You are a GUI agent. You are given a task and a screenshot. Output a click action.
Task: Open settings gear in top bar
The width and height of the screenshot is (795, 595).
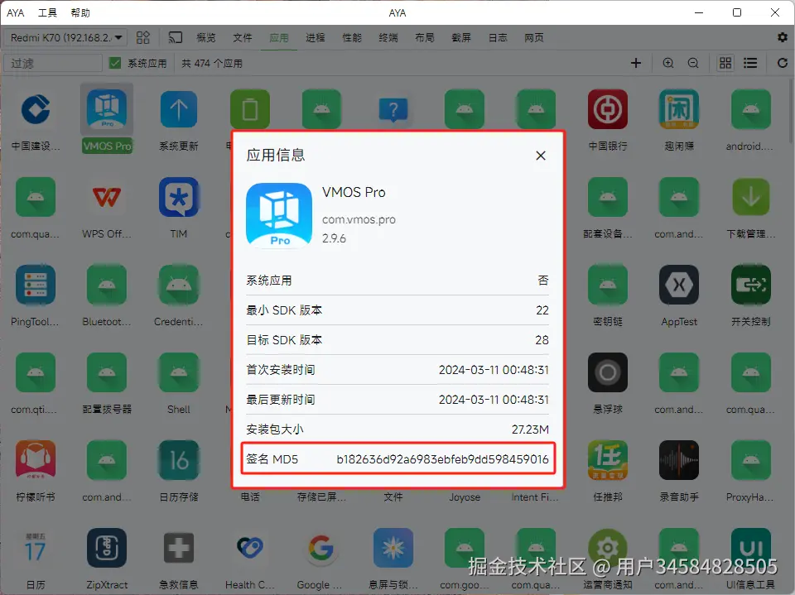pyautogui.click(x=783, y=37)
